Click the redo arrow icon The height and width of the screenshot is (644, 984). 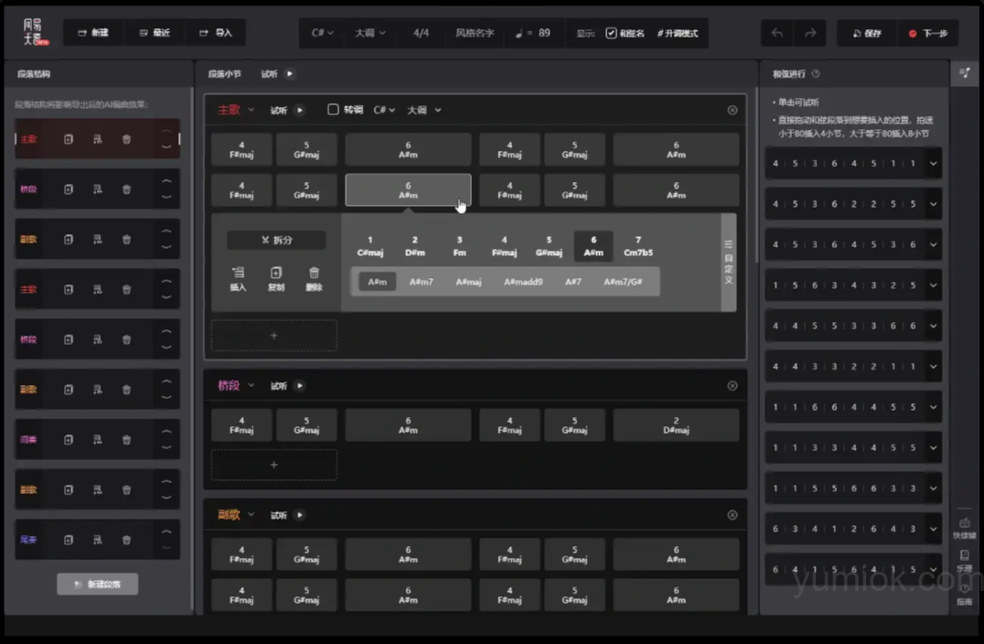[810, 33]
